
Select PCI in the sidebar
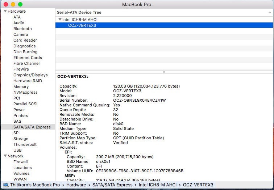click(17, 98)
